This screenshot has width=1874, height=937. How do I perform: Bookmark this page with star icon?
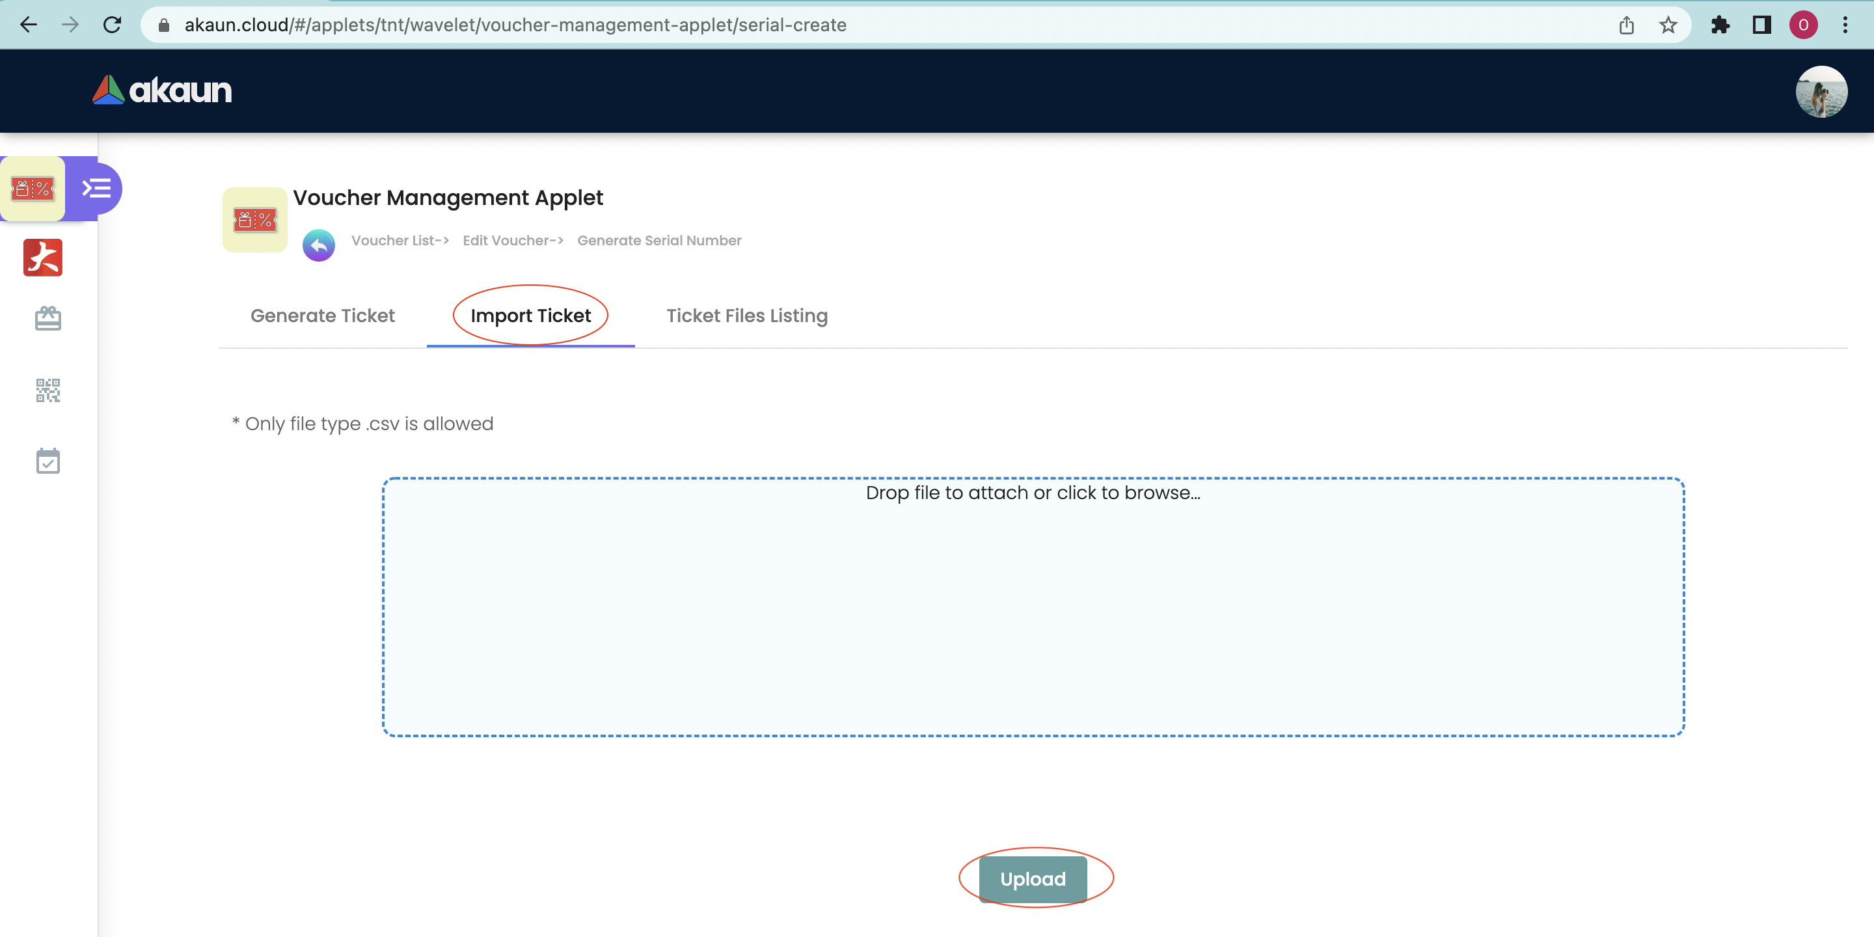pos(1668,25)
